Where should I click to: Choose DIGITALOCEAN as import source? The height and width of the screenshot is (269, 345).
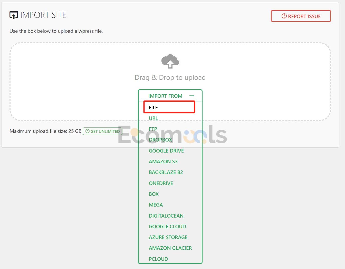click(166, 216)
